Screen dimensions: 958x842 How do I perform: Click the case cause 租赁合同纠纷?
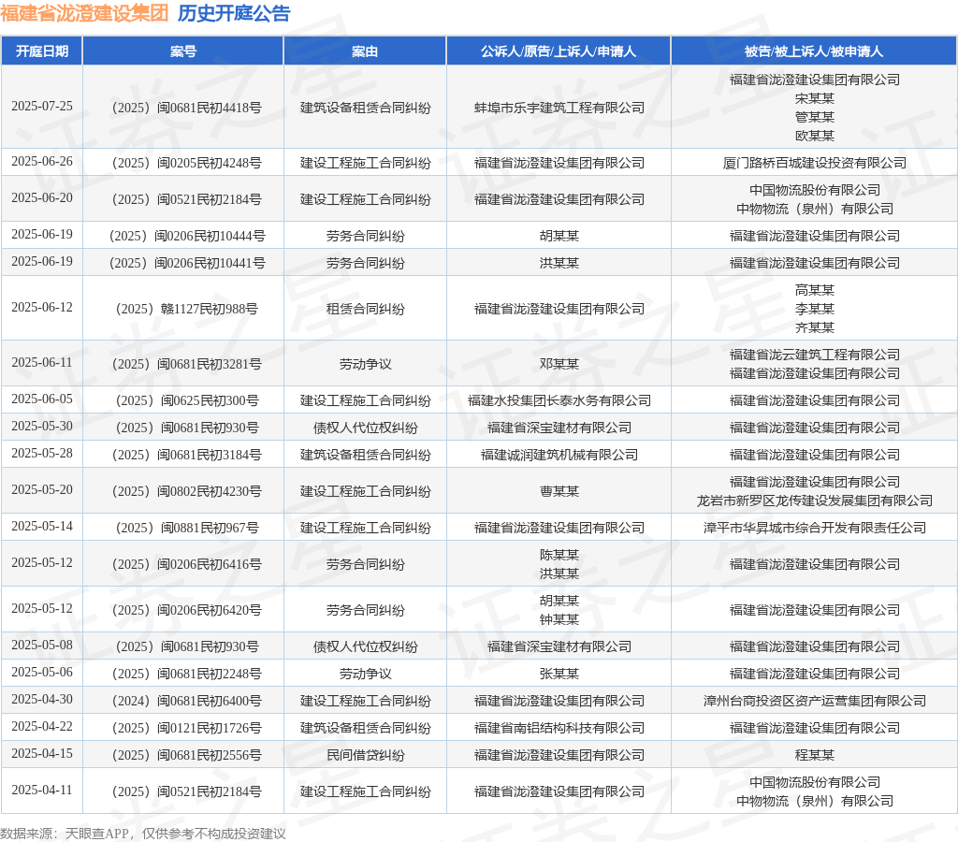coord(365,309)
